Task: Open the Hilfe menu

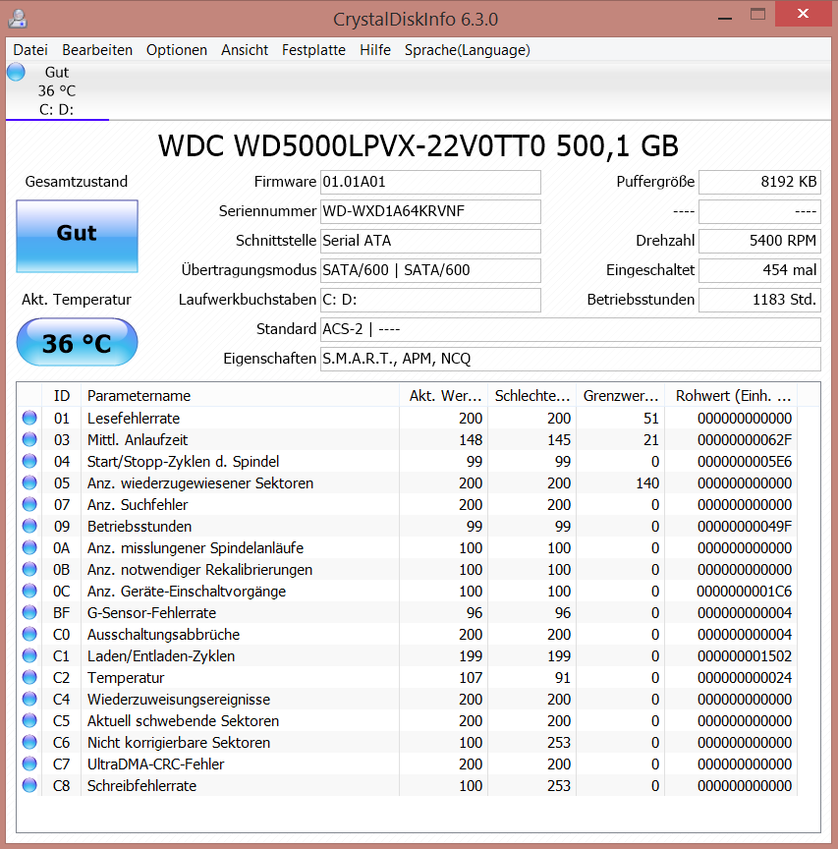Action: coord(375,50)
